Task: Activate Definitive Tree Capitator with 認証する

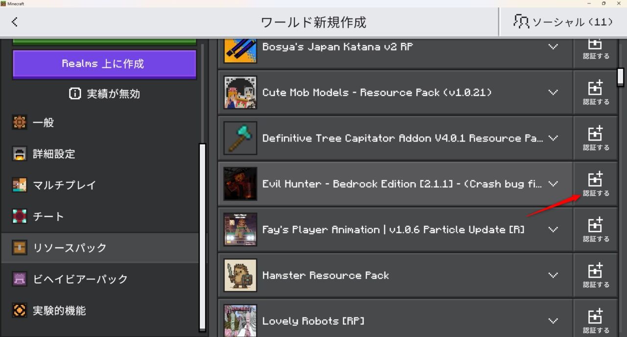Action: coord(596,138)
